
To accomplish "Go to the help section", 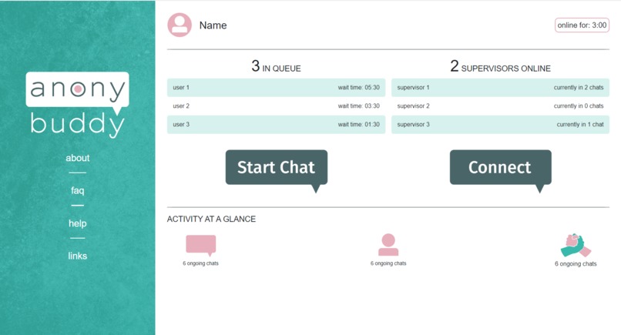I will pyautogui.click(x=78, y=223).
